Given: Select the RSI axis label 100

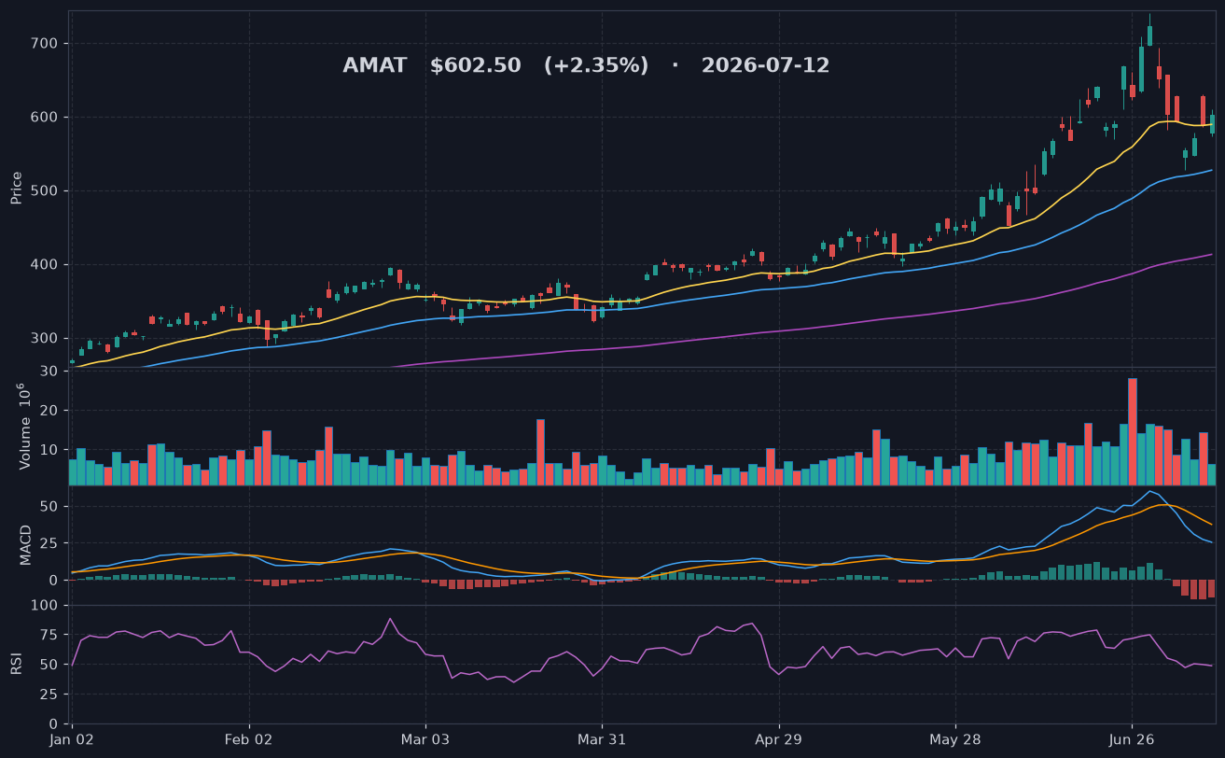Looking at the screenshot, I should pos(45,606).
